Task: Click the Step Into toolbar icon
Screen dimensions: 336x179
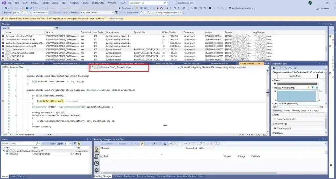Action: (171, 8)
